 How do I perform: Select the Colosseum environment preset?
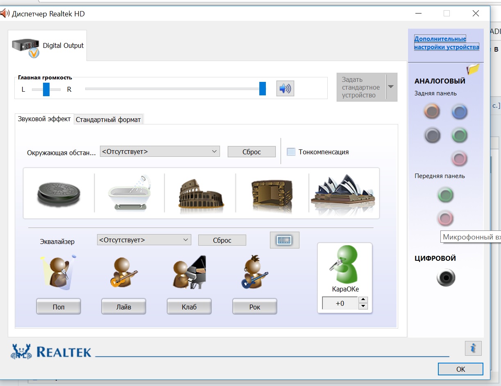(x=202, y=196)
